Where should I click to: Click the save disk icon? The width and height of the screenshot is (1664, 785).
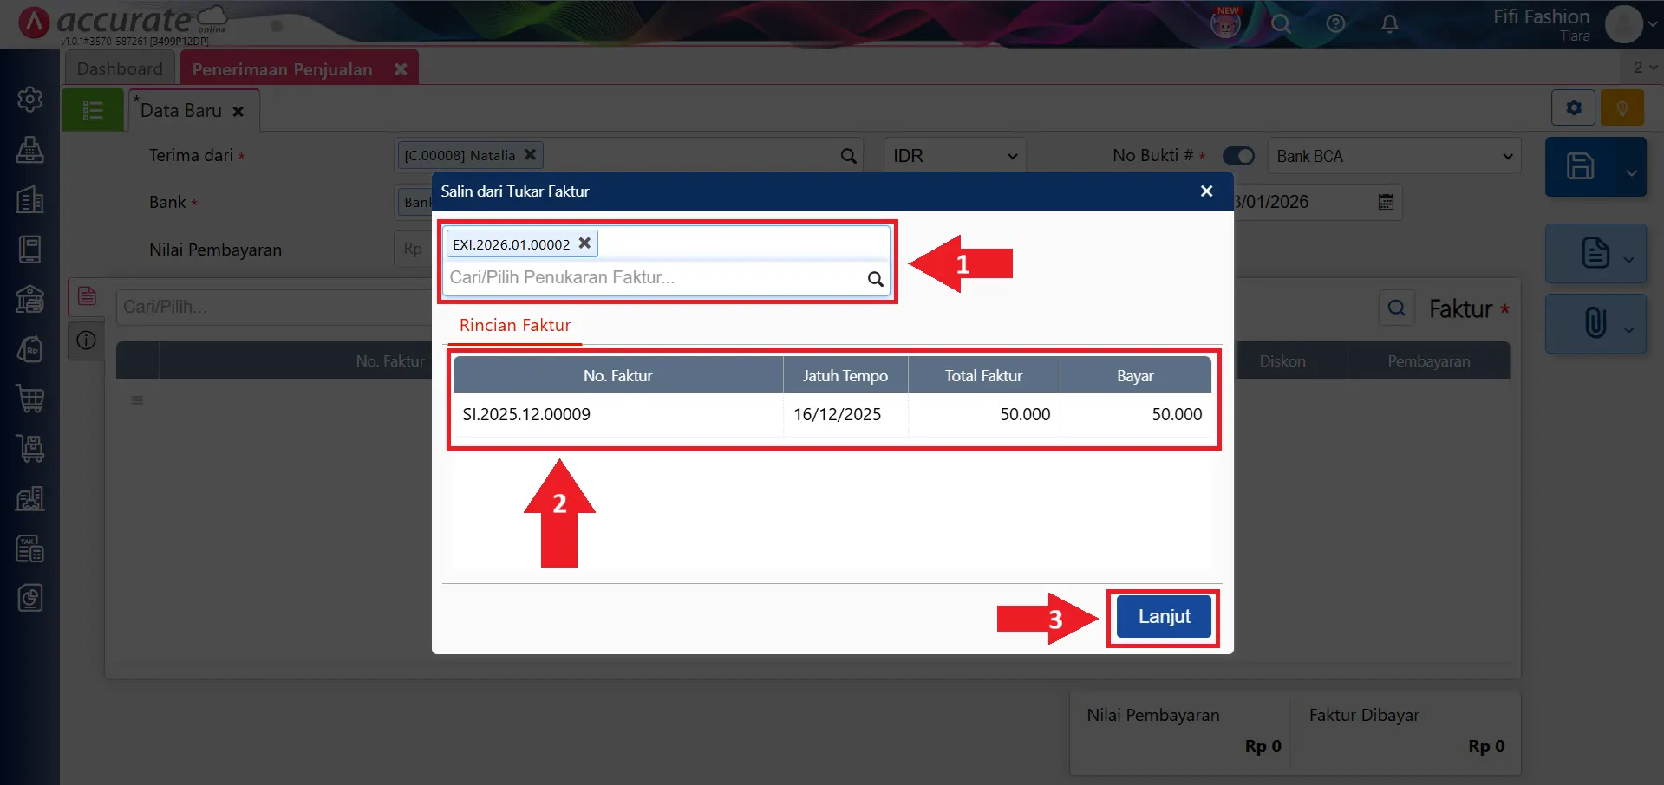click(1580, 166)
